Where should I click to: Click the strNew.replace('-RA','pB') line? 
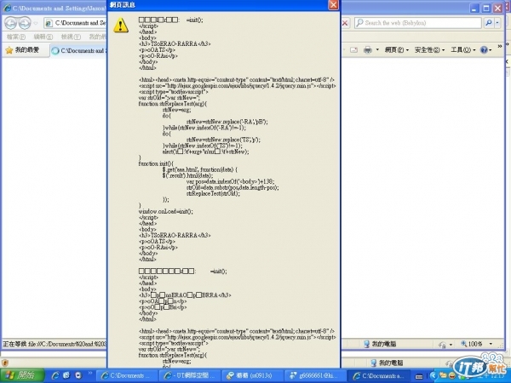pos(227,122)
